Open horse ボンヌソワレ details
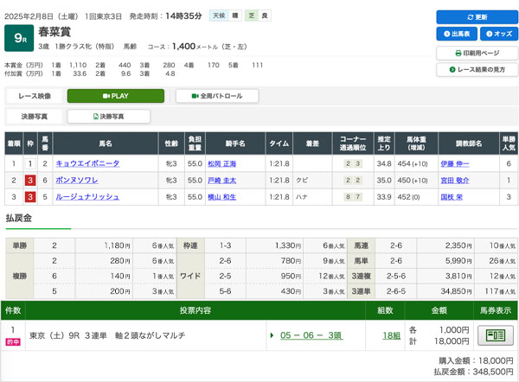This screenshot has height=382, width=519. coord(78,181)
